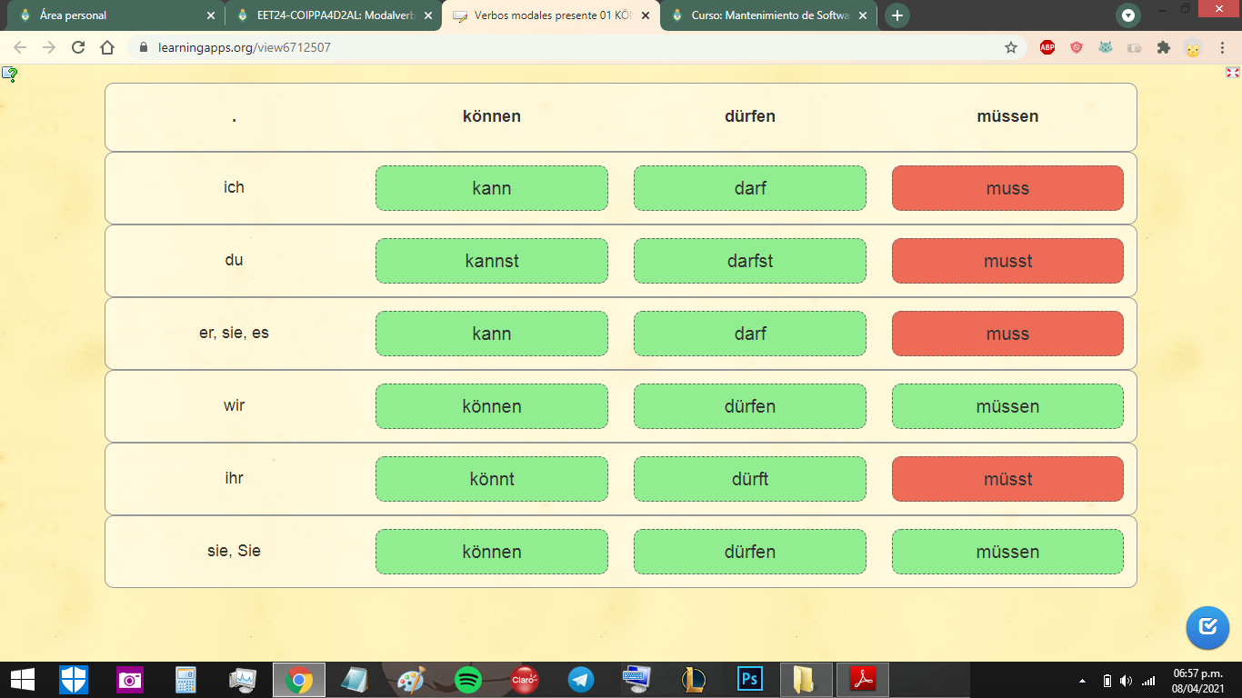Open the Chrome profile dropdown arrow

tap(1128, 15)
